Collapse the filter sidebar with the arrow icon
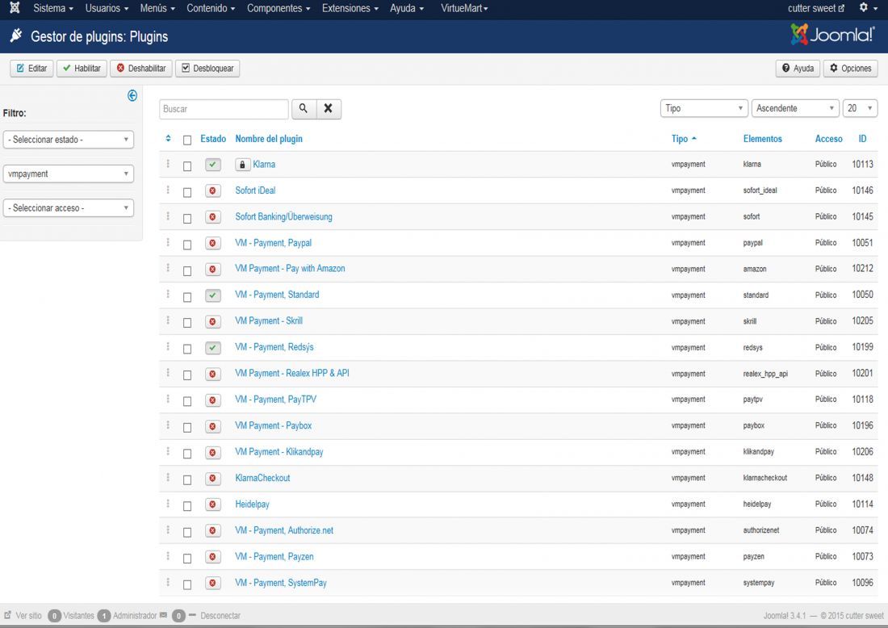Viewport: 888px width, 628px height. 132,96
